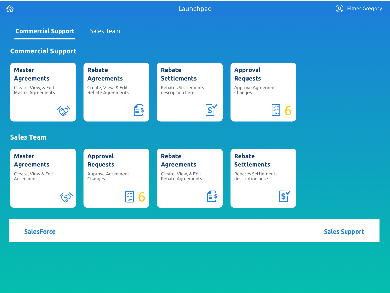The image size is (390, 293).
Task: Click 'Approve Agreement Changes' text in Sales Team tile
Action: (x=108, y=176)
